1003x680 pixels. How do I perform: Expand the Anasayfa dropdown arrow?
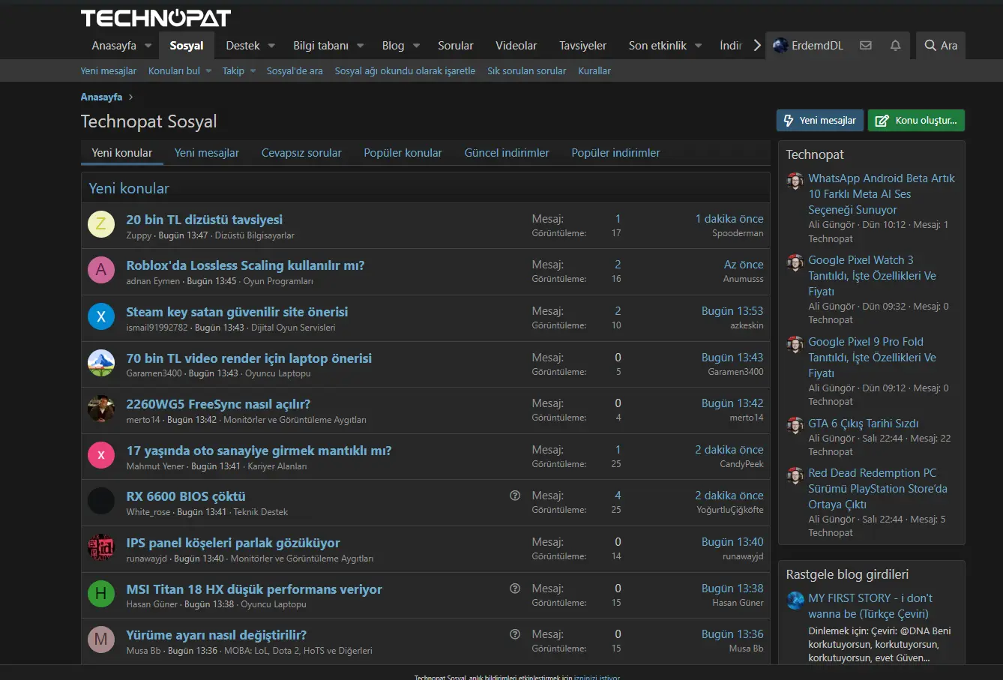tap(148, 46)
